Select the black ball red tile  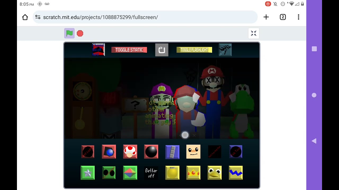[151, 152]
